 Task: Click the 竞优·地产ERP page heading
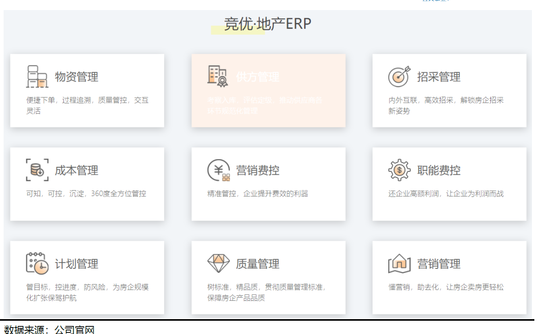pyautogui.click(x=268, y=24)
